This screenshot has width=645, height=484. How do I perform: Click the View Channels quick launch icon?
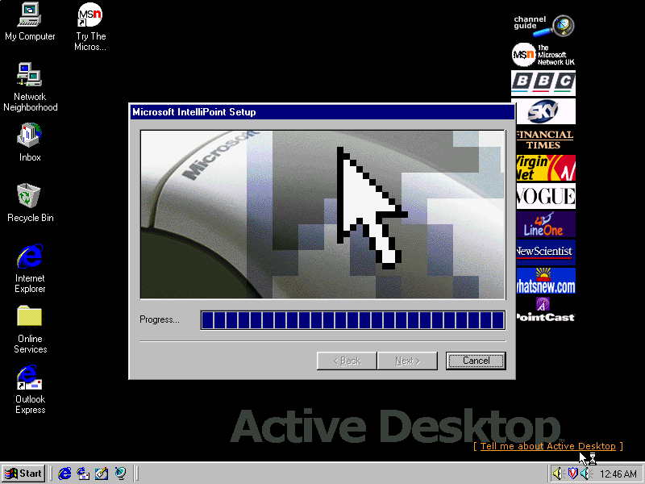[x=120, y=474]
